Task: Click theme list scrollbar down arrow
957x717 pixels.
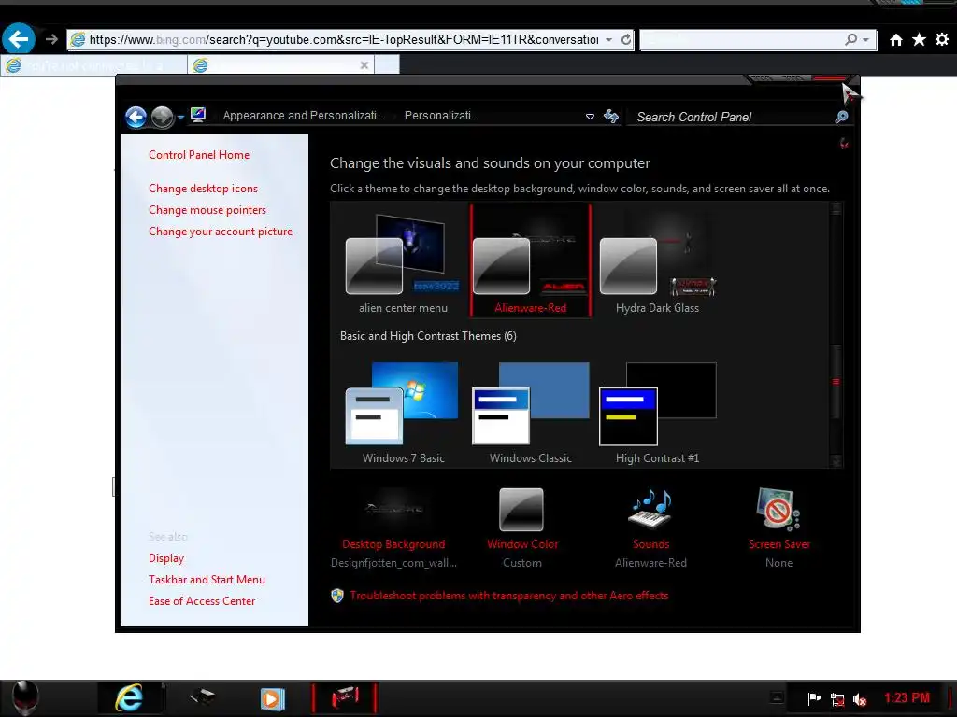Action: [836, 461]
